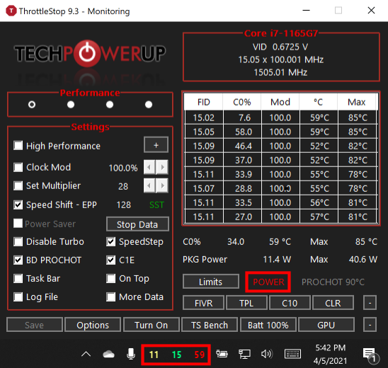Click the Turn On button

(152, 325)
